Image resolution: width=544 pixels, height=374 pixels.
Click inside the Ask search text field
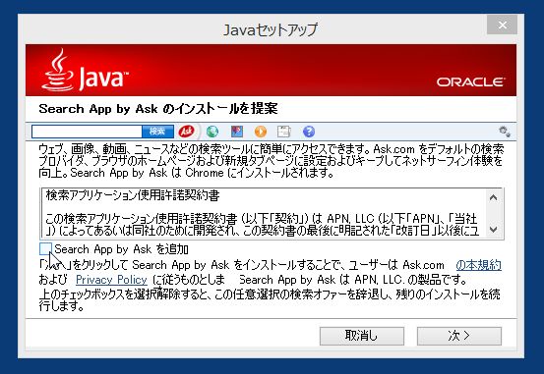pyautogui.click(x=87, y=132)
